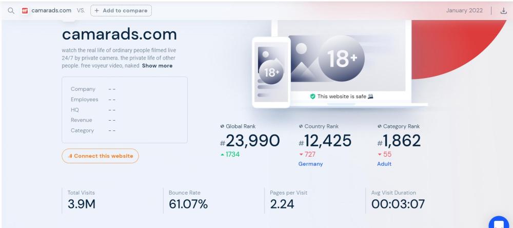
Task: Click the Bounce Rate 61.07% metric
Action: pyautogui.click(x=188, y=203)
